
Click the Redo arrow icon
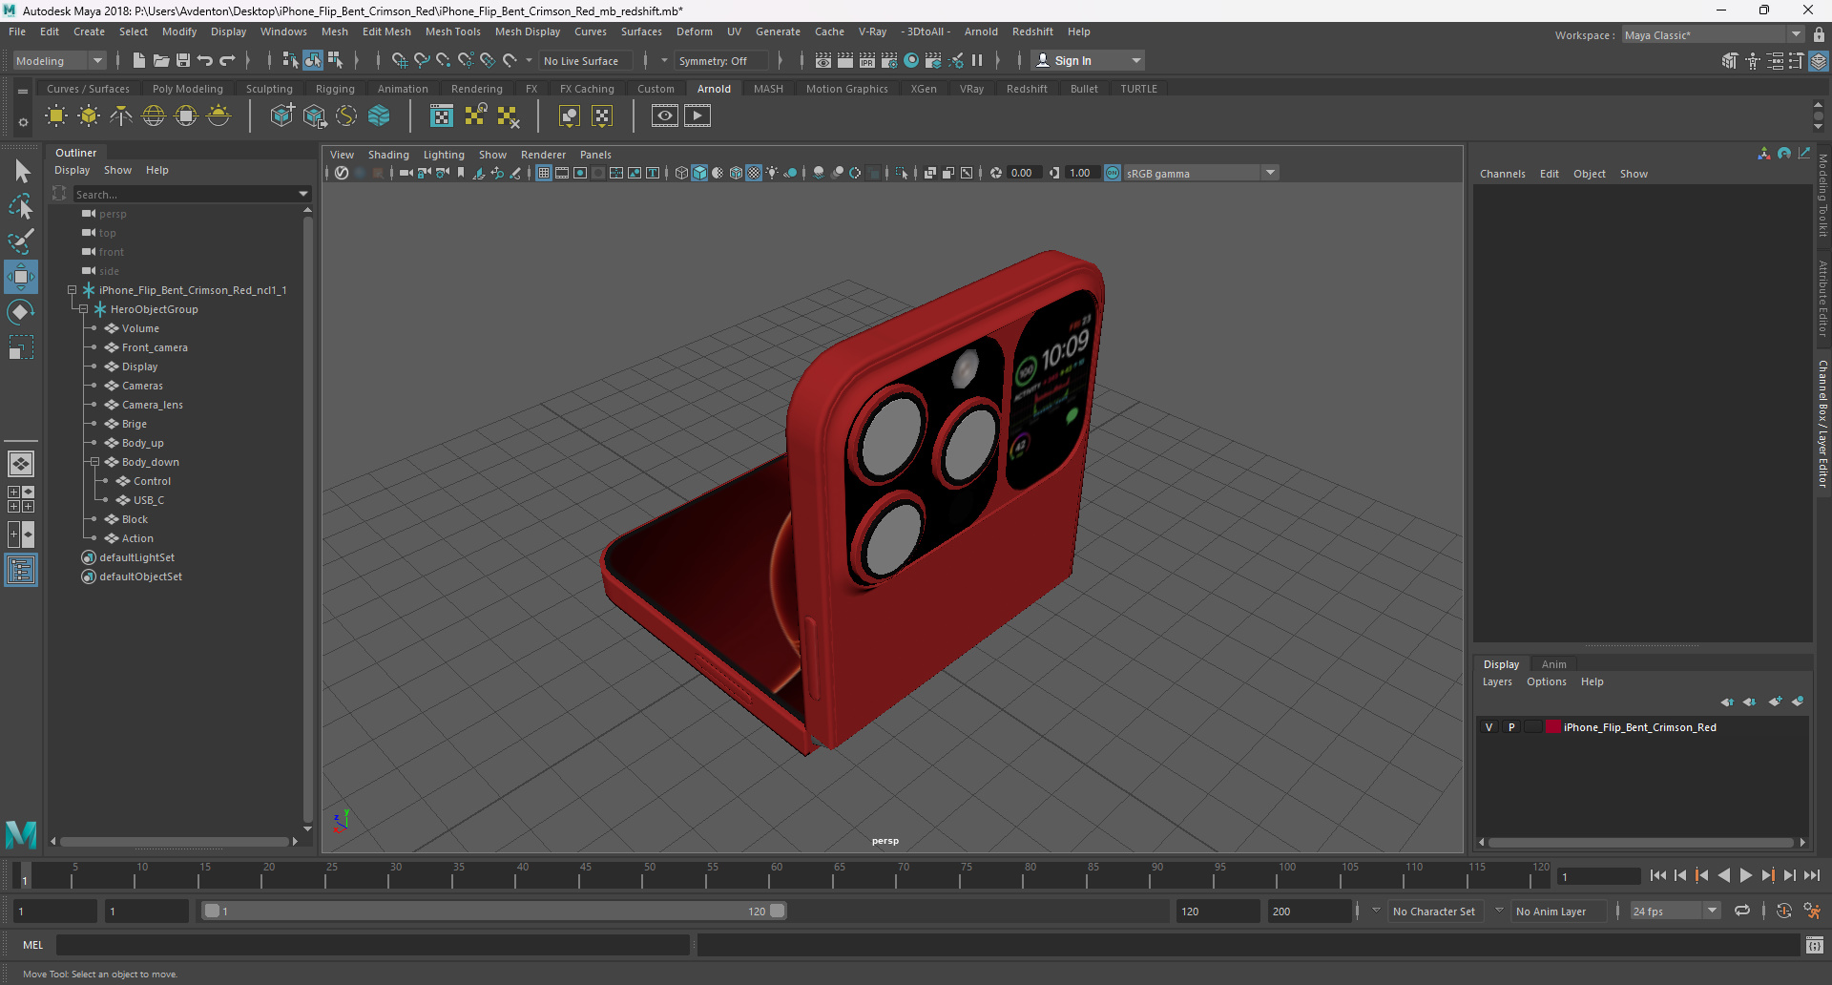[227, 60]
